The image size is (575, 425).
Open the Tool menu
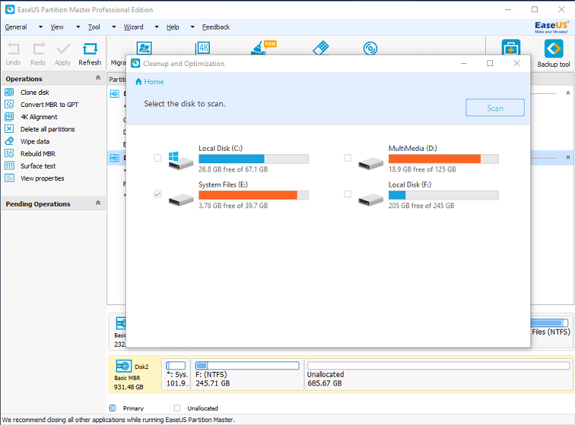coord(94,27)
